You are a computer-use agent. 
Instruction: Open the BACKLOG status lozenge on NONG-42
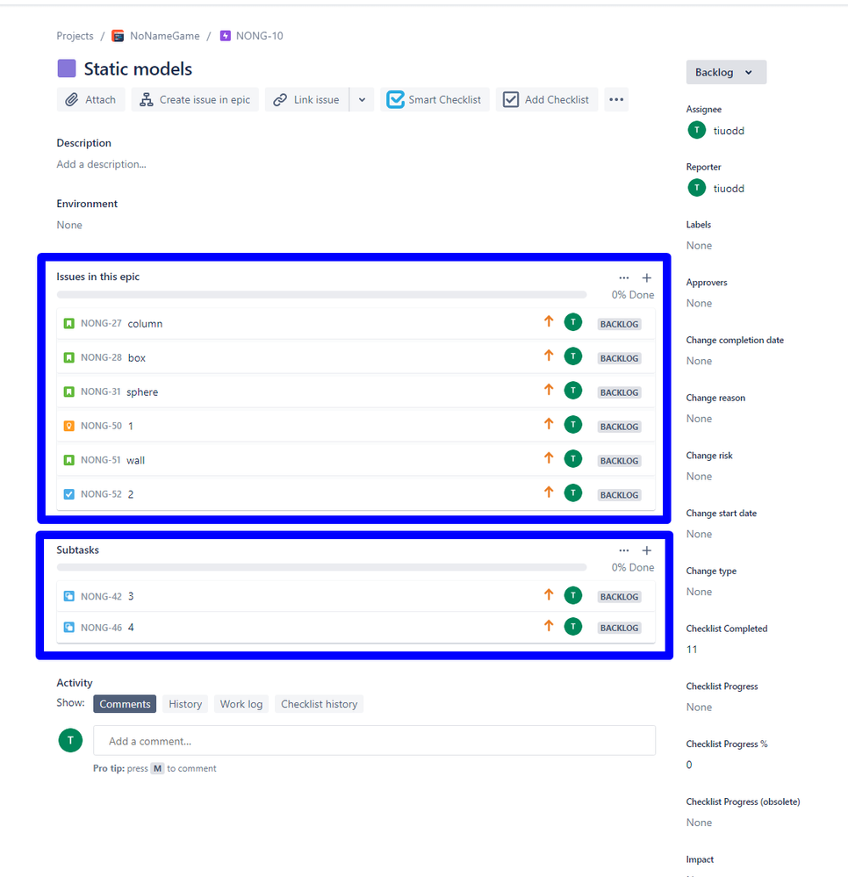(619, 597)
